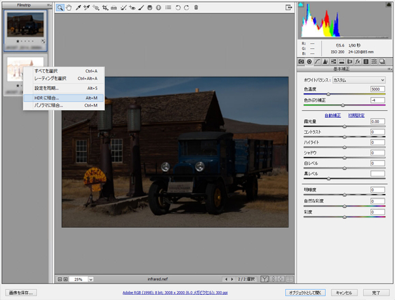395x300 pixels.
Task: Choose レーティングを選択 menu entry
Action: pyautogui.click(x=64, y=79)
